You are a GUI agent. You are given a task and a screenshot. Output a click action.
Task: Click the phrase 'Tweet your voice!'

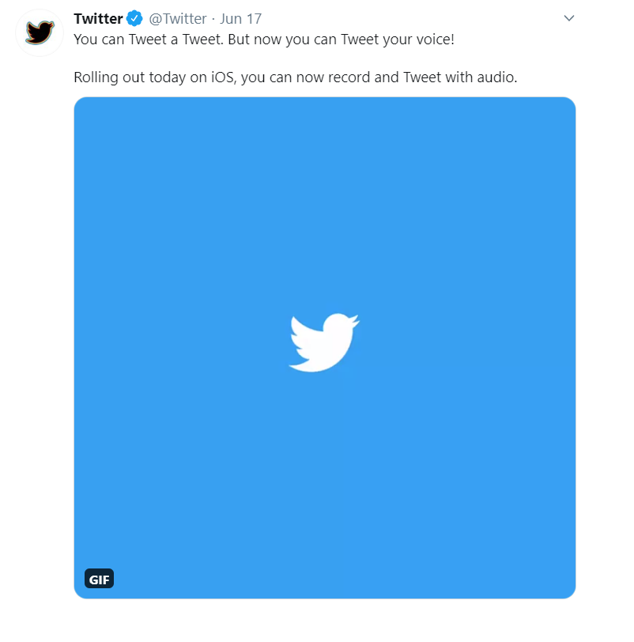coord(398,40)
